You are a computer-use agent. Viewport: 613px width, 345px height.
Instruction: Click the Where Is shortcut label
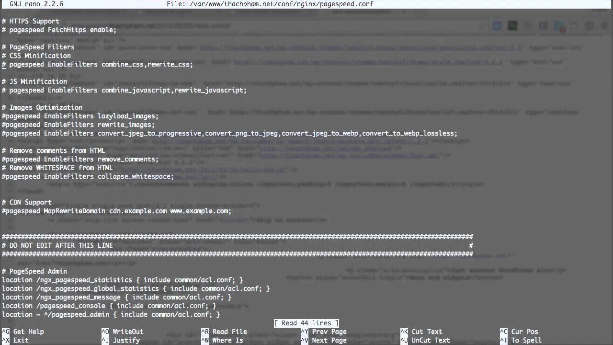[x=227, y=340]
